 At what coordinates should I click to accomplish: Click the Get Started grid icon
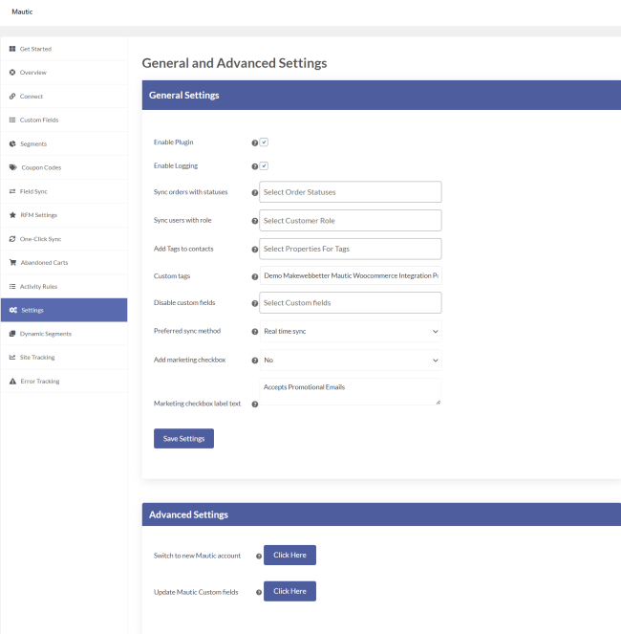(x=12, y=49)
